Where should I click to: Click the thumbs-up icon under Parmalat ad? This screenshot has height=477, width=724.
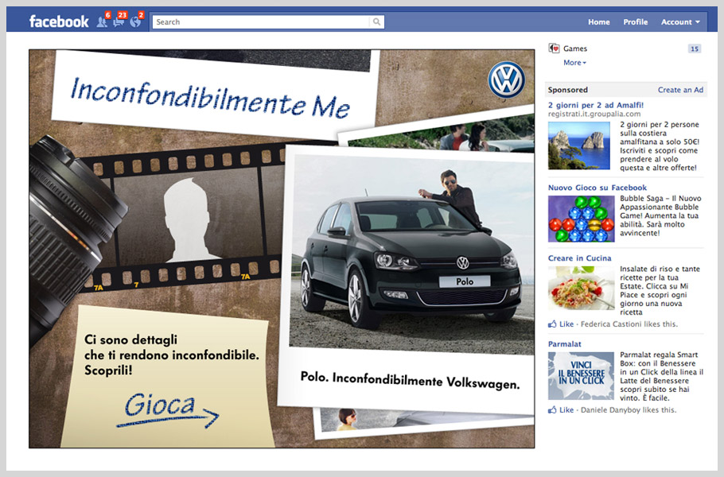552,410
